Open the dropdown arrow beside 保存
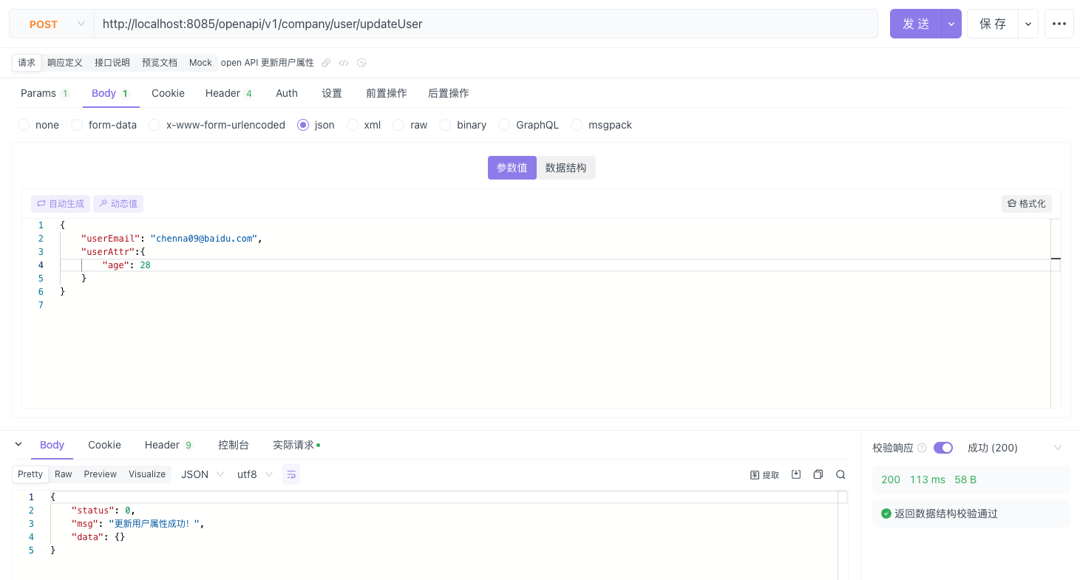Viewport: 1080px width, 580px height. [1028, 24]
